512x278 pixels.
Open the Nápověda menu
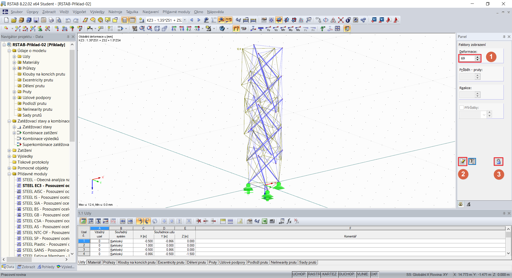coord(215,12)
